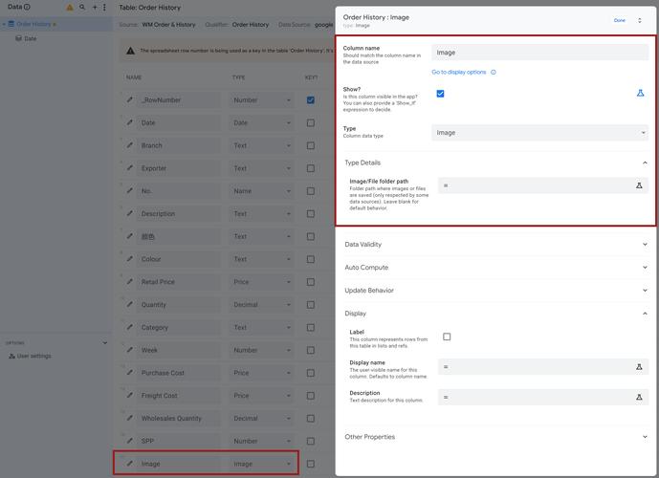This screenshot has height=478, width=659.
Task: Click the more options icon beside Done
Action: click(640, 20)
